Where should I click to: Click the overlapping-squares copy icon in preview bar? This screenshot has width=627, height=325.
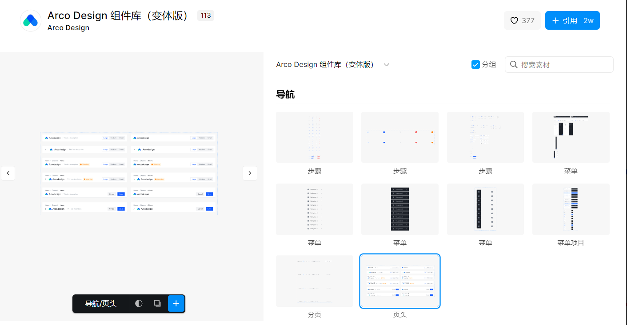tap(157, 303)
